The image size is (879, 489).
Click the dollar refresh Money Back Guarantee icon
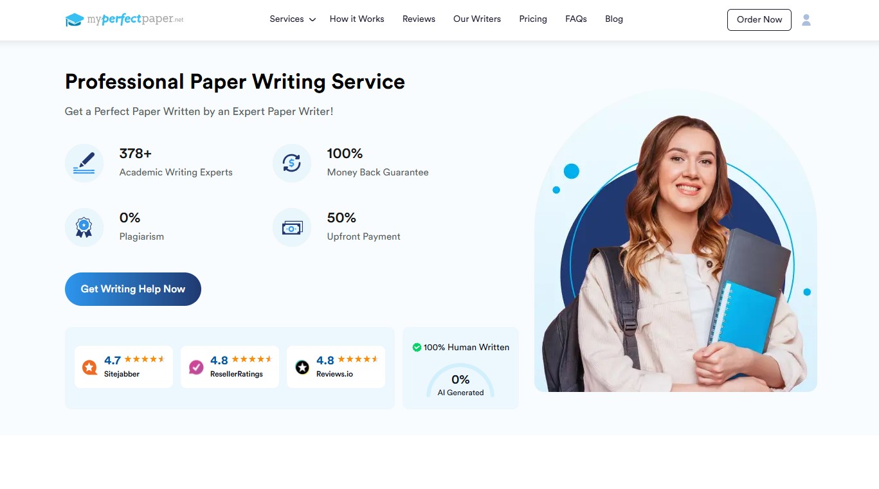pos(292,163)
